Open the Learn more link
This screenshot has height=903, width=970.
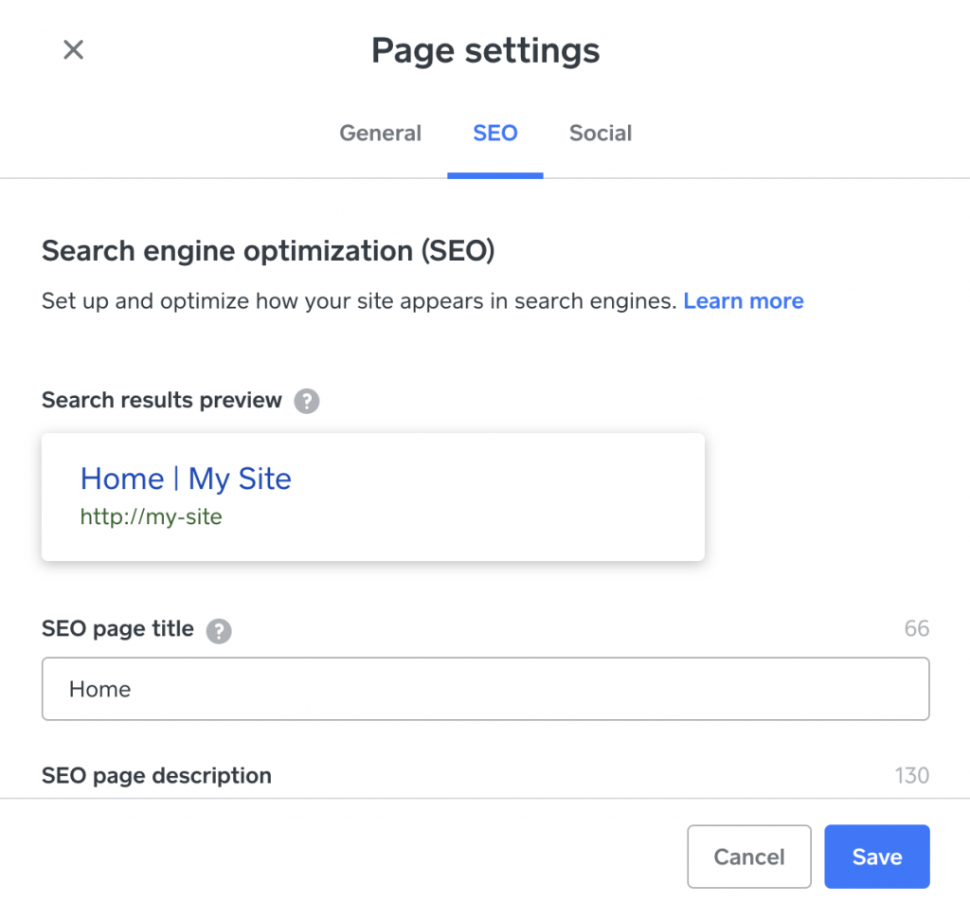(x=744, y=300)
